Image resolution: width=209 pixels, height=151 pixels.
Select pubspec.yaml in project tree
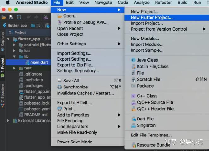click(37, 109)
